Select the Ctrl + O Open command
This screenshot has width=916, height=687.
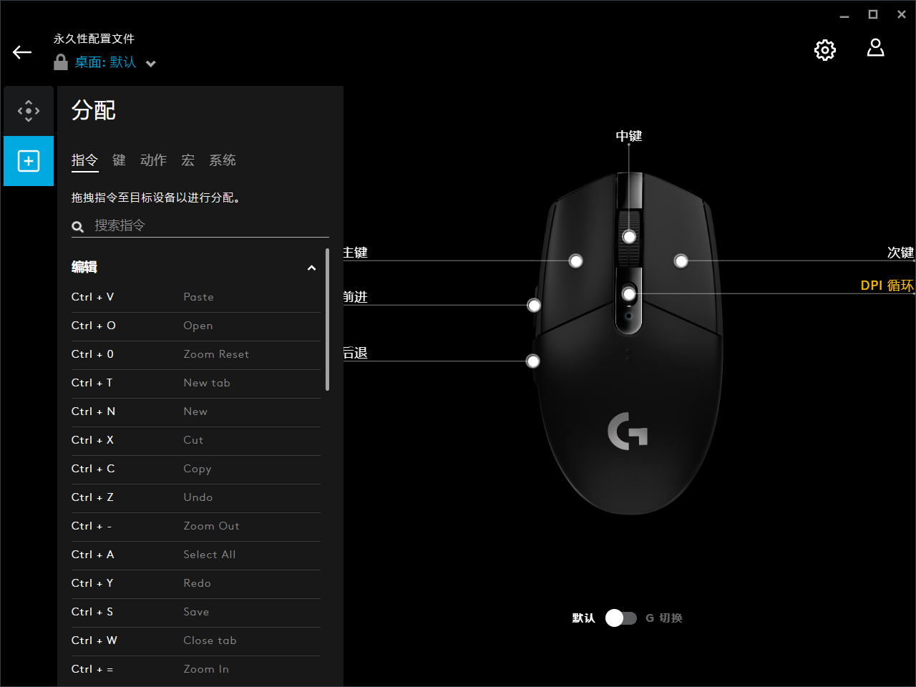coord(196,326)
